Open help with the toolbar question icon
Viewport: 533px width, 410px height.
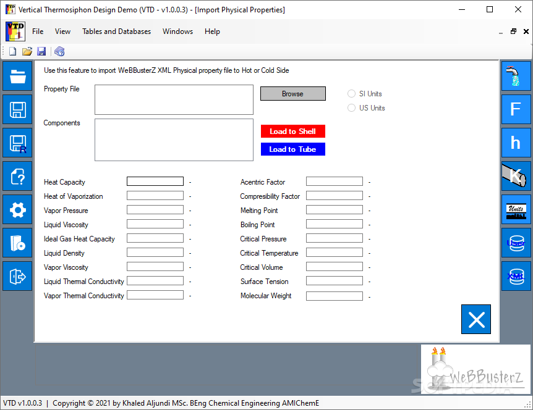point(59,51)
